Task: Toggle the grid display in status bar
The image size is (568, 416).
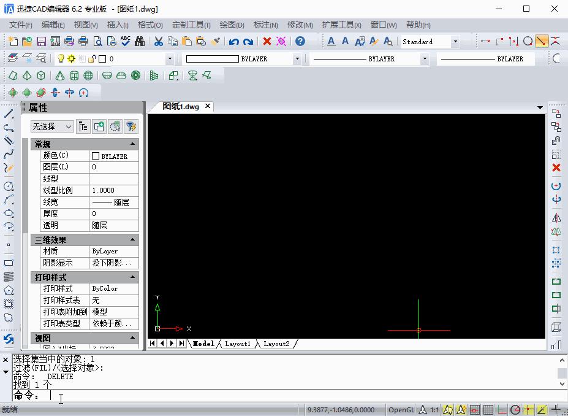Action: pyautogui.click(x=488, y=410)
